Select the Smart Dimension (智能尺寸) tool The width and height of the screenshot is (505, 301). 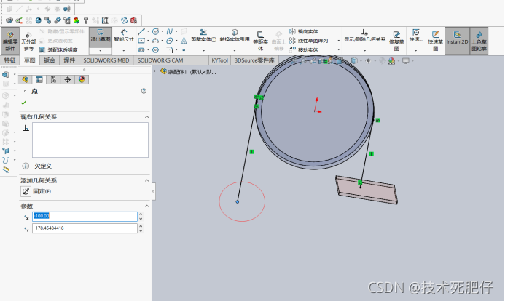[x=124, y=36]
